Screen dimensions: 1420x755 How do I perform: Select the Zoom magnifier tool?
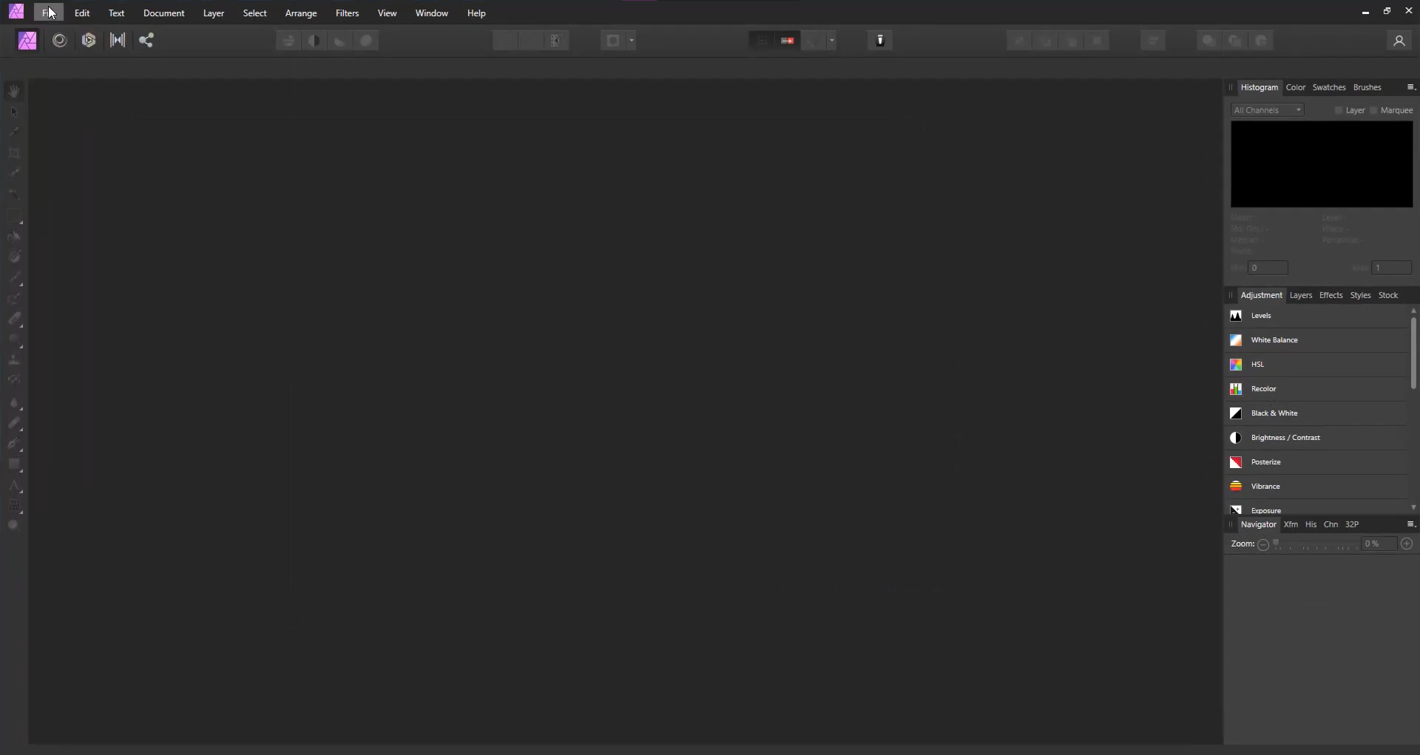pos(13,525)
